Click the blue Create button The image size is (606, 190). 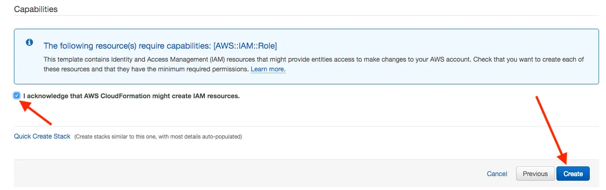(x=573, y=174)
